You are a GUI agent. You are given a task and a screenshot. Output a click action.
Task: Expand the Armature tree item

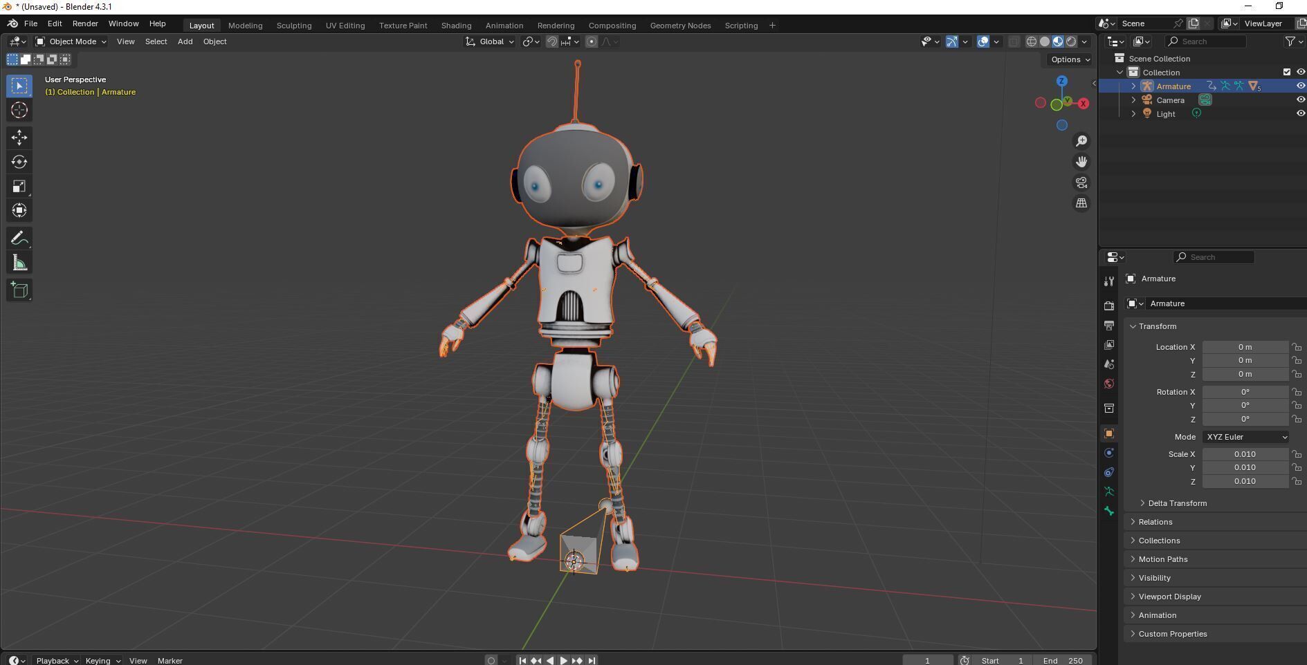click(x=1133, y=86)
